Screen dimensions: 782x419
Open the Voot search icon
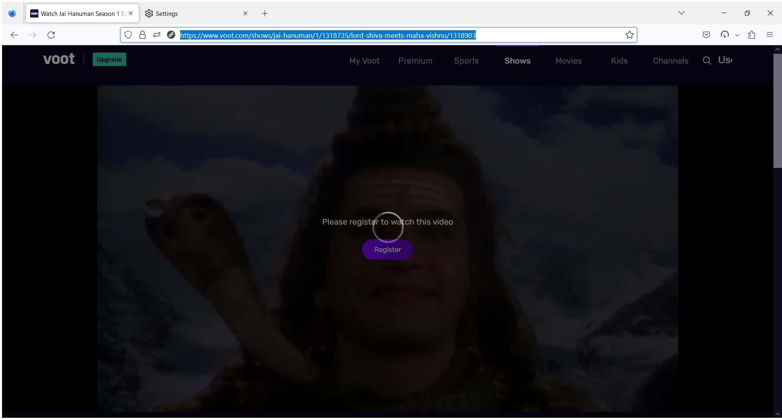[x=706, y=60]
